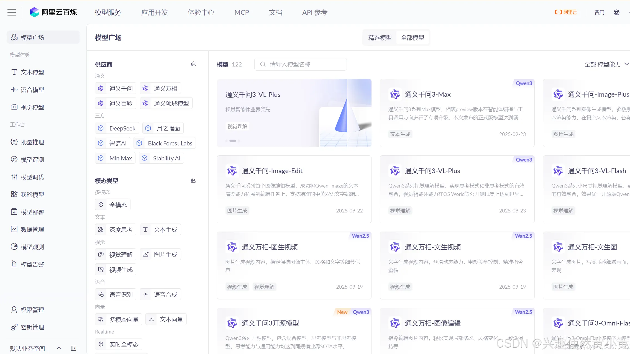Select 模型服务 in top navigation

(x=108, y=12)
